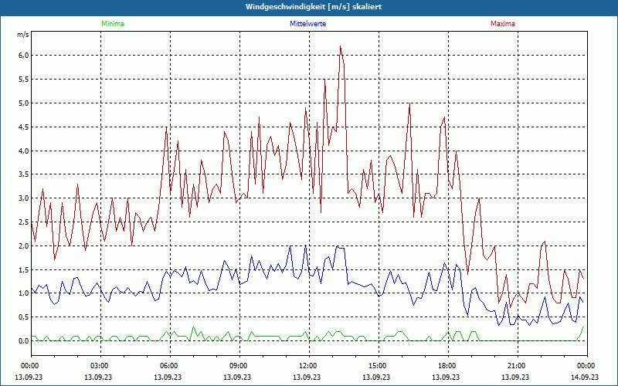
Task: Click the 13.09.23 date under 12:00
Action: coord(307,377)
